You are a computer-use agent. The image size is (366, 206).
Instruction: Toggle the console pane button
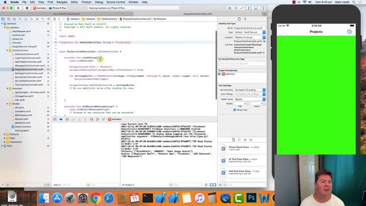tap(214, 185)
